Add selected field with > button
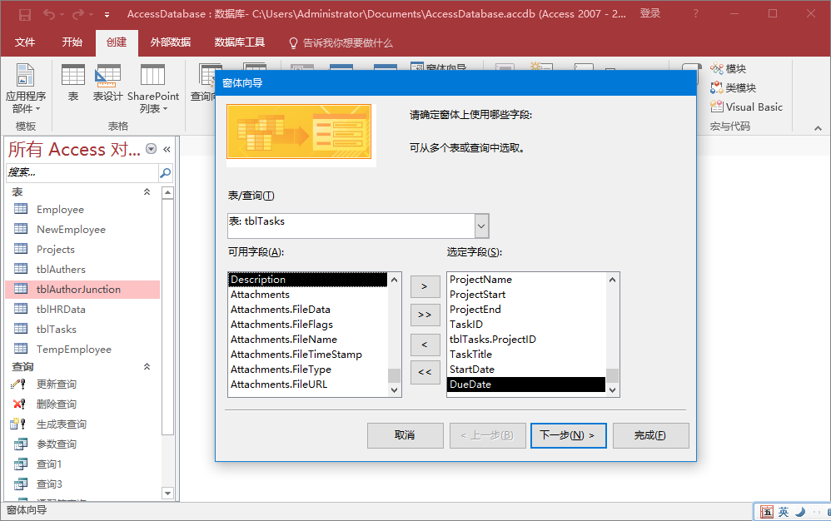This screenshot has width=831, height=521. [x=425, y=285]
